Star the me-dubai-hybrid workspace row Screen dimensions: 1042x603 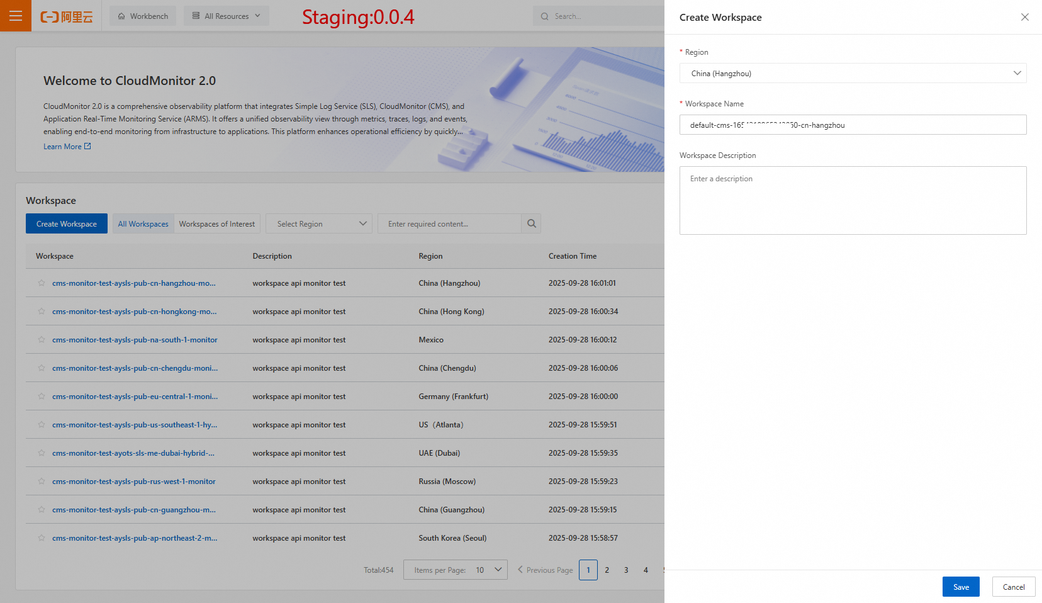42,453
